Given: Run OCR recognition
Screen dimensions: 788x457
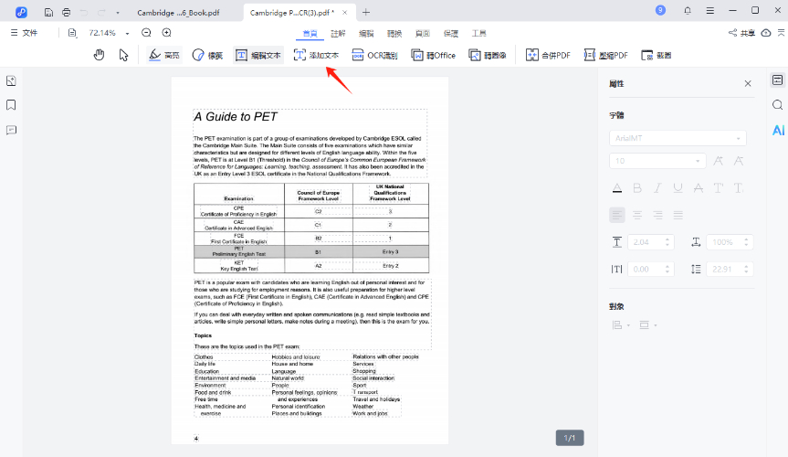Looking at the screenshot, I should tap(375, 55).
